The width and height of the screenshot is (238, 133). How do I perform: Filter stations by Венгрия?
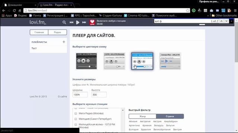(177, 130)
